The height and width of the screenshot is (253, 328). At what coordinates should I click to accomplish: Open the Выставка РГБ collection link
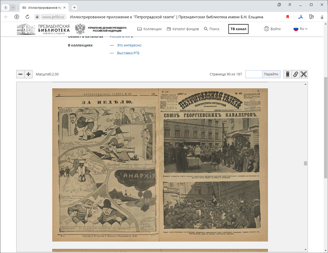[x=128, y=53]
